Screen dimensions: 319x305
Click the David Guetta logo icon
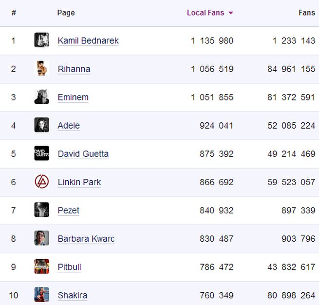41,153
